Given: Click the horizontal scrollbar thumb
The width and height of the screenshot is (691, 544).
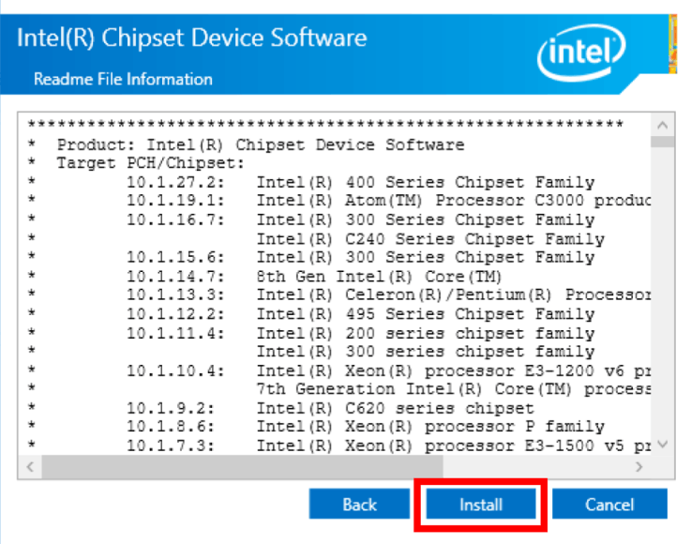Looking at the screenshot, I should click(x=243, y=466).
